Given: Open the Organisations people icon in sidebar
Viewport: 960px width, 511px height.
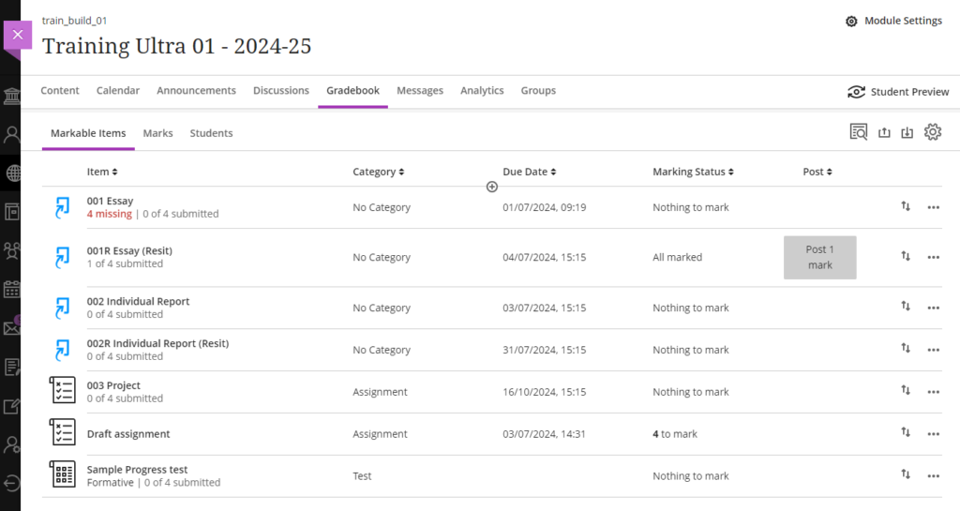Looking at the screenshot, I should pyautogui.click(x=11, y=250).
